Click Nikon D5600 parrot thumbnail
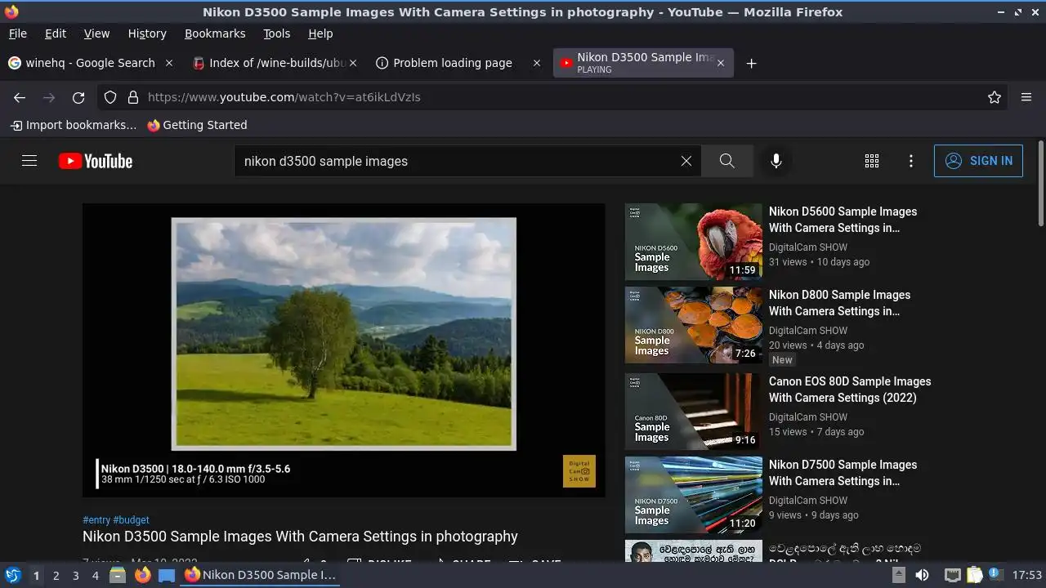The width and height of the screenshot is (1046, 588). click(694, 242)
